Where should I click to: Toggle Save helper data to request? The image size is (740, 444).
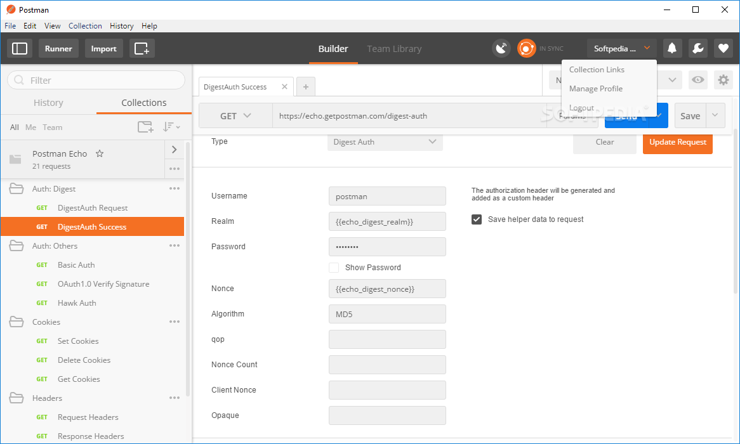pos(477,219)
